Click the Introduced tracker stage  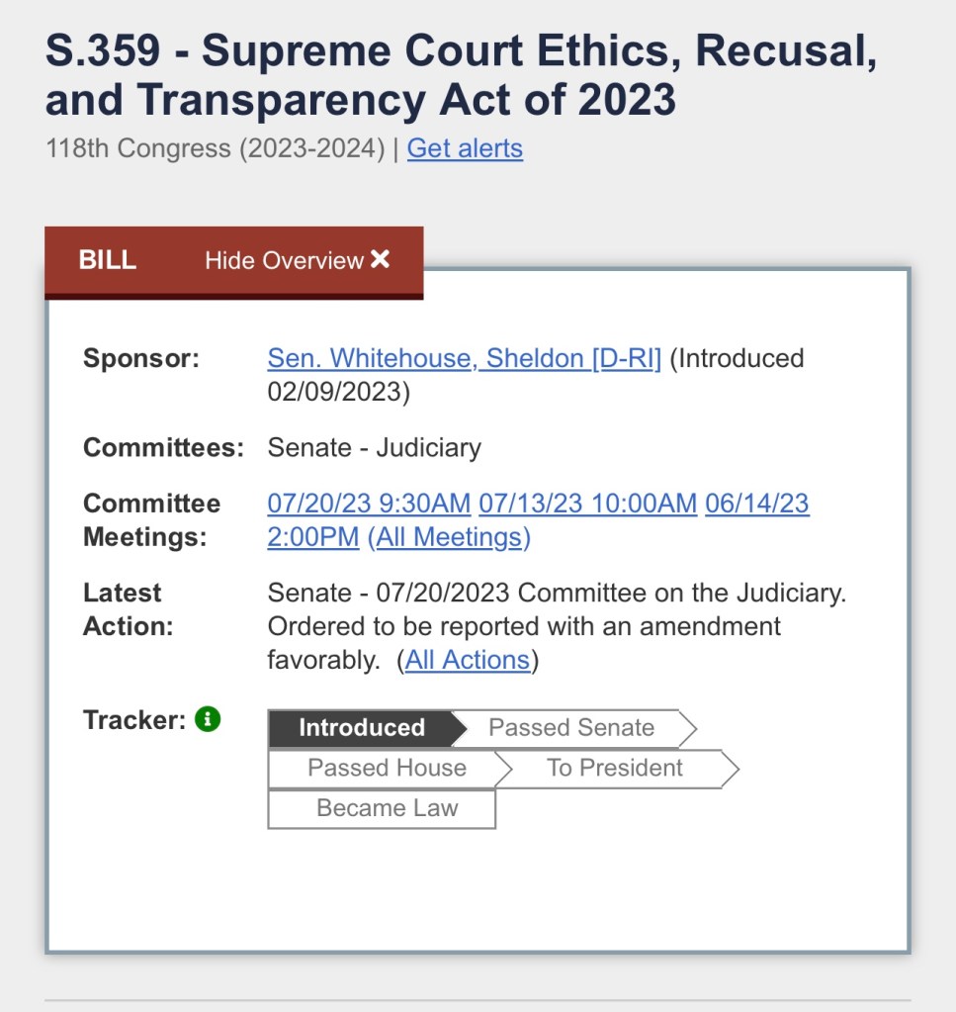pyautogui.click(x=362, y=728)
